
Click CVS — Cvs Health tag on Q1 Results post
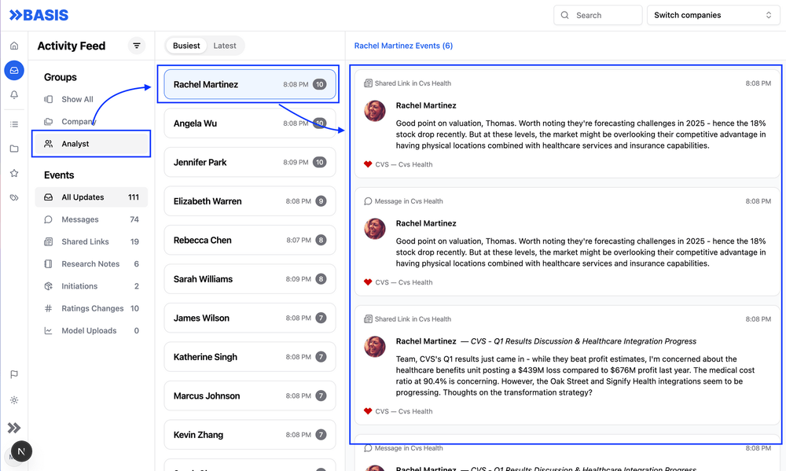403,410
